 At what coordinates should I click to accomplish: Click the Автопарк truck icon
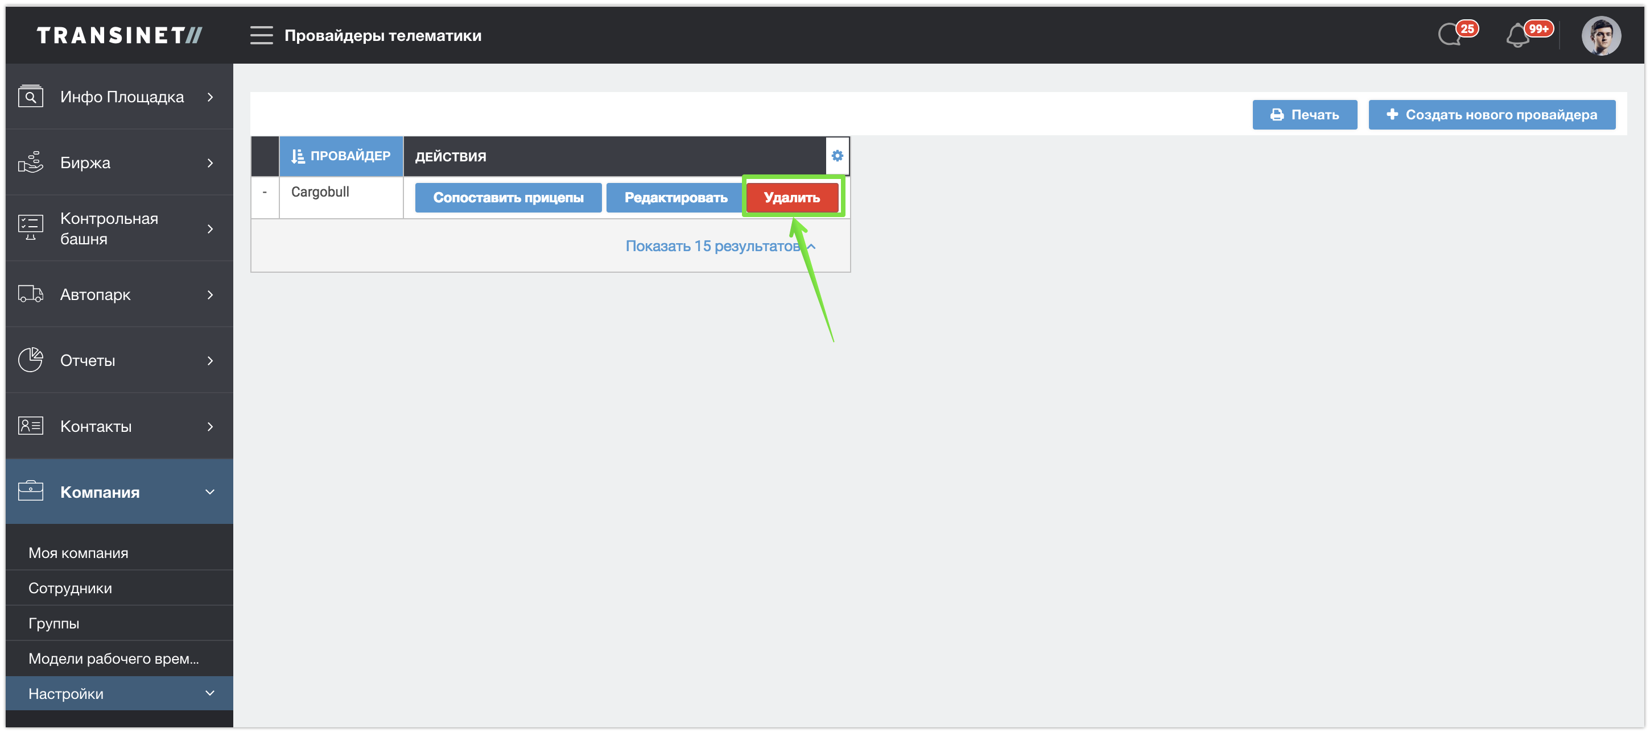click(30, 294)
